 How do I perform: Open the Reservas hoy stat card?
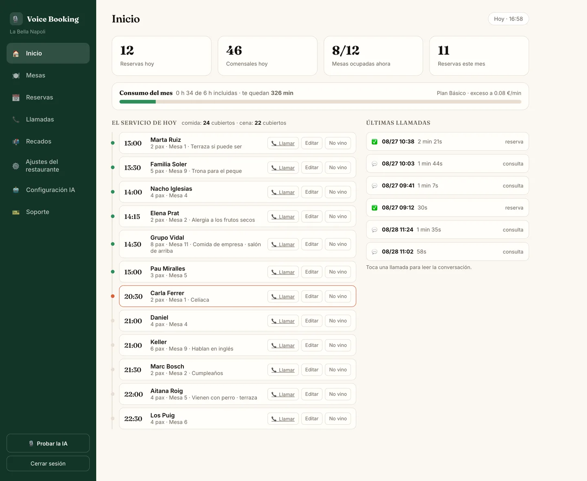(x=161, y=56)
